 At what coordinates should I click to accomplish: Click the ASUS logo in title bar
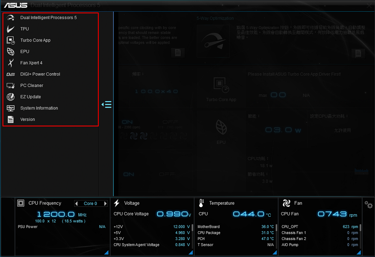click(15, 5)
